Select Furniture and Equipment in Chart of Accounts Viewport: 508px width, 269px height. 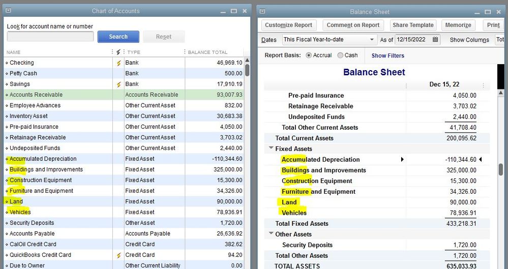[x=124, y=191]
